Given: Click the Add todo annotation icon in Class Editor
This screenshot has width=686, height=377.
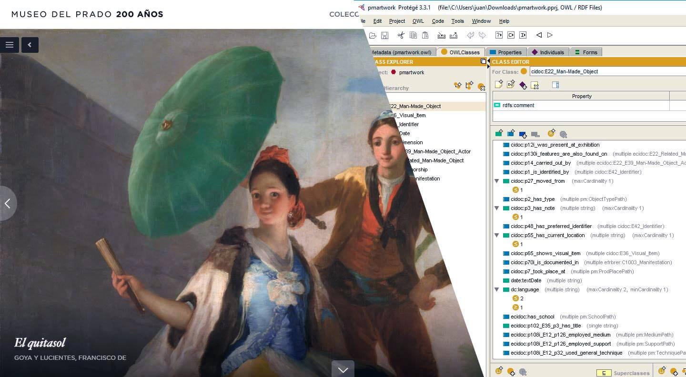Looking at the screenshot, I should click(511, 85).
